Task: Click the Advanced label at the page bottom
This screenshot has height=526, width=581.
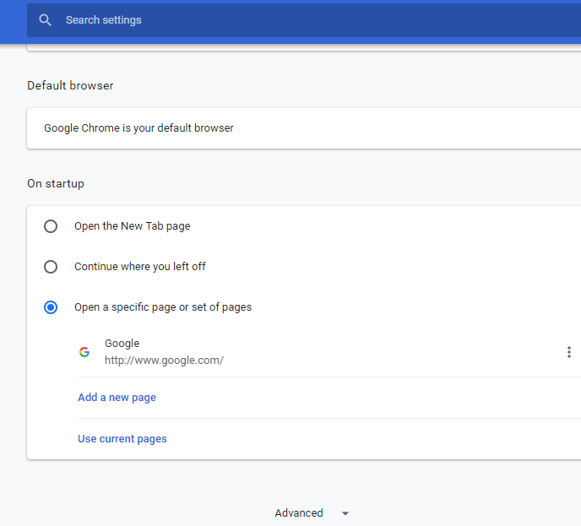Action: click(x=299, y=513)
